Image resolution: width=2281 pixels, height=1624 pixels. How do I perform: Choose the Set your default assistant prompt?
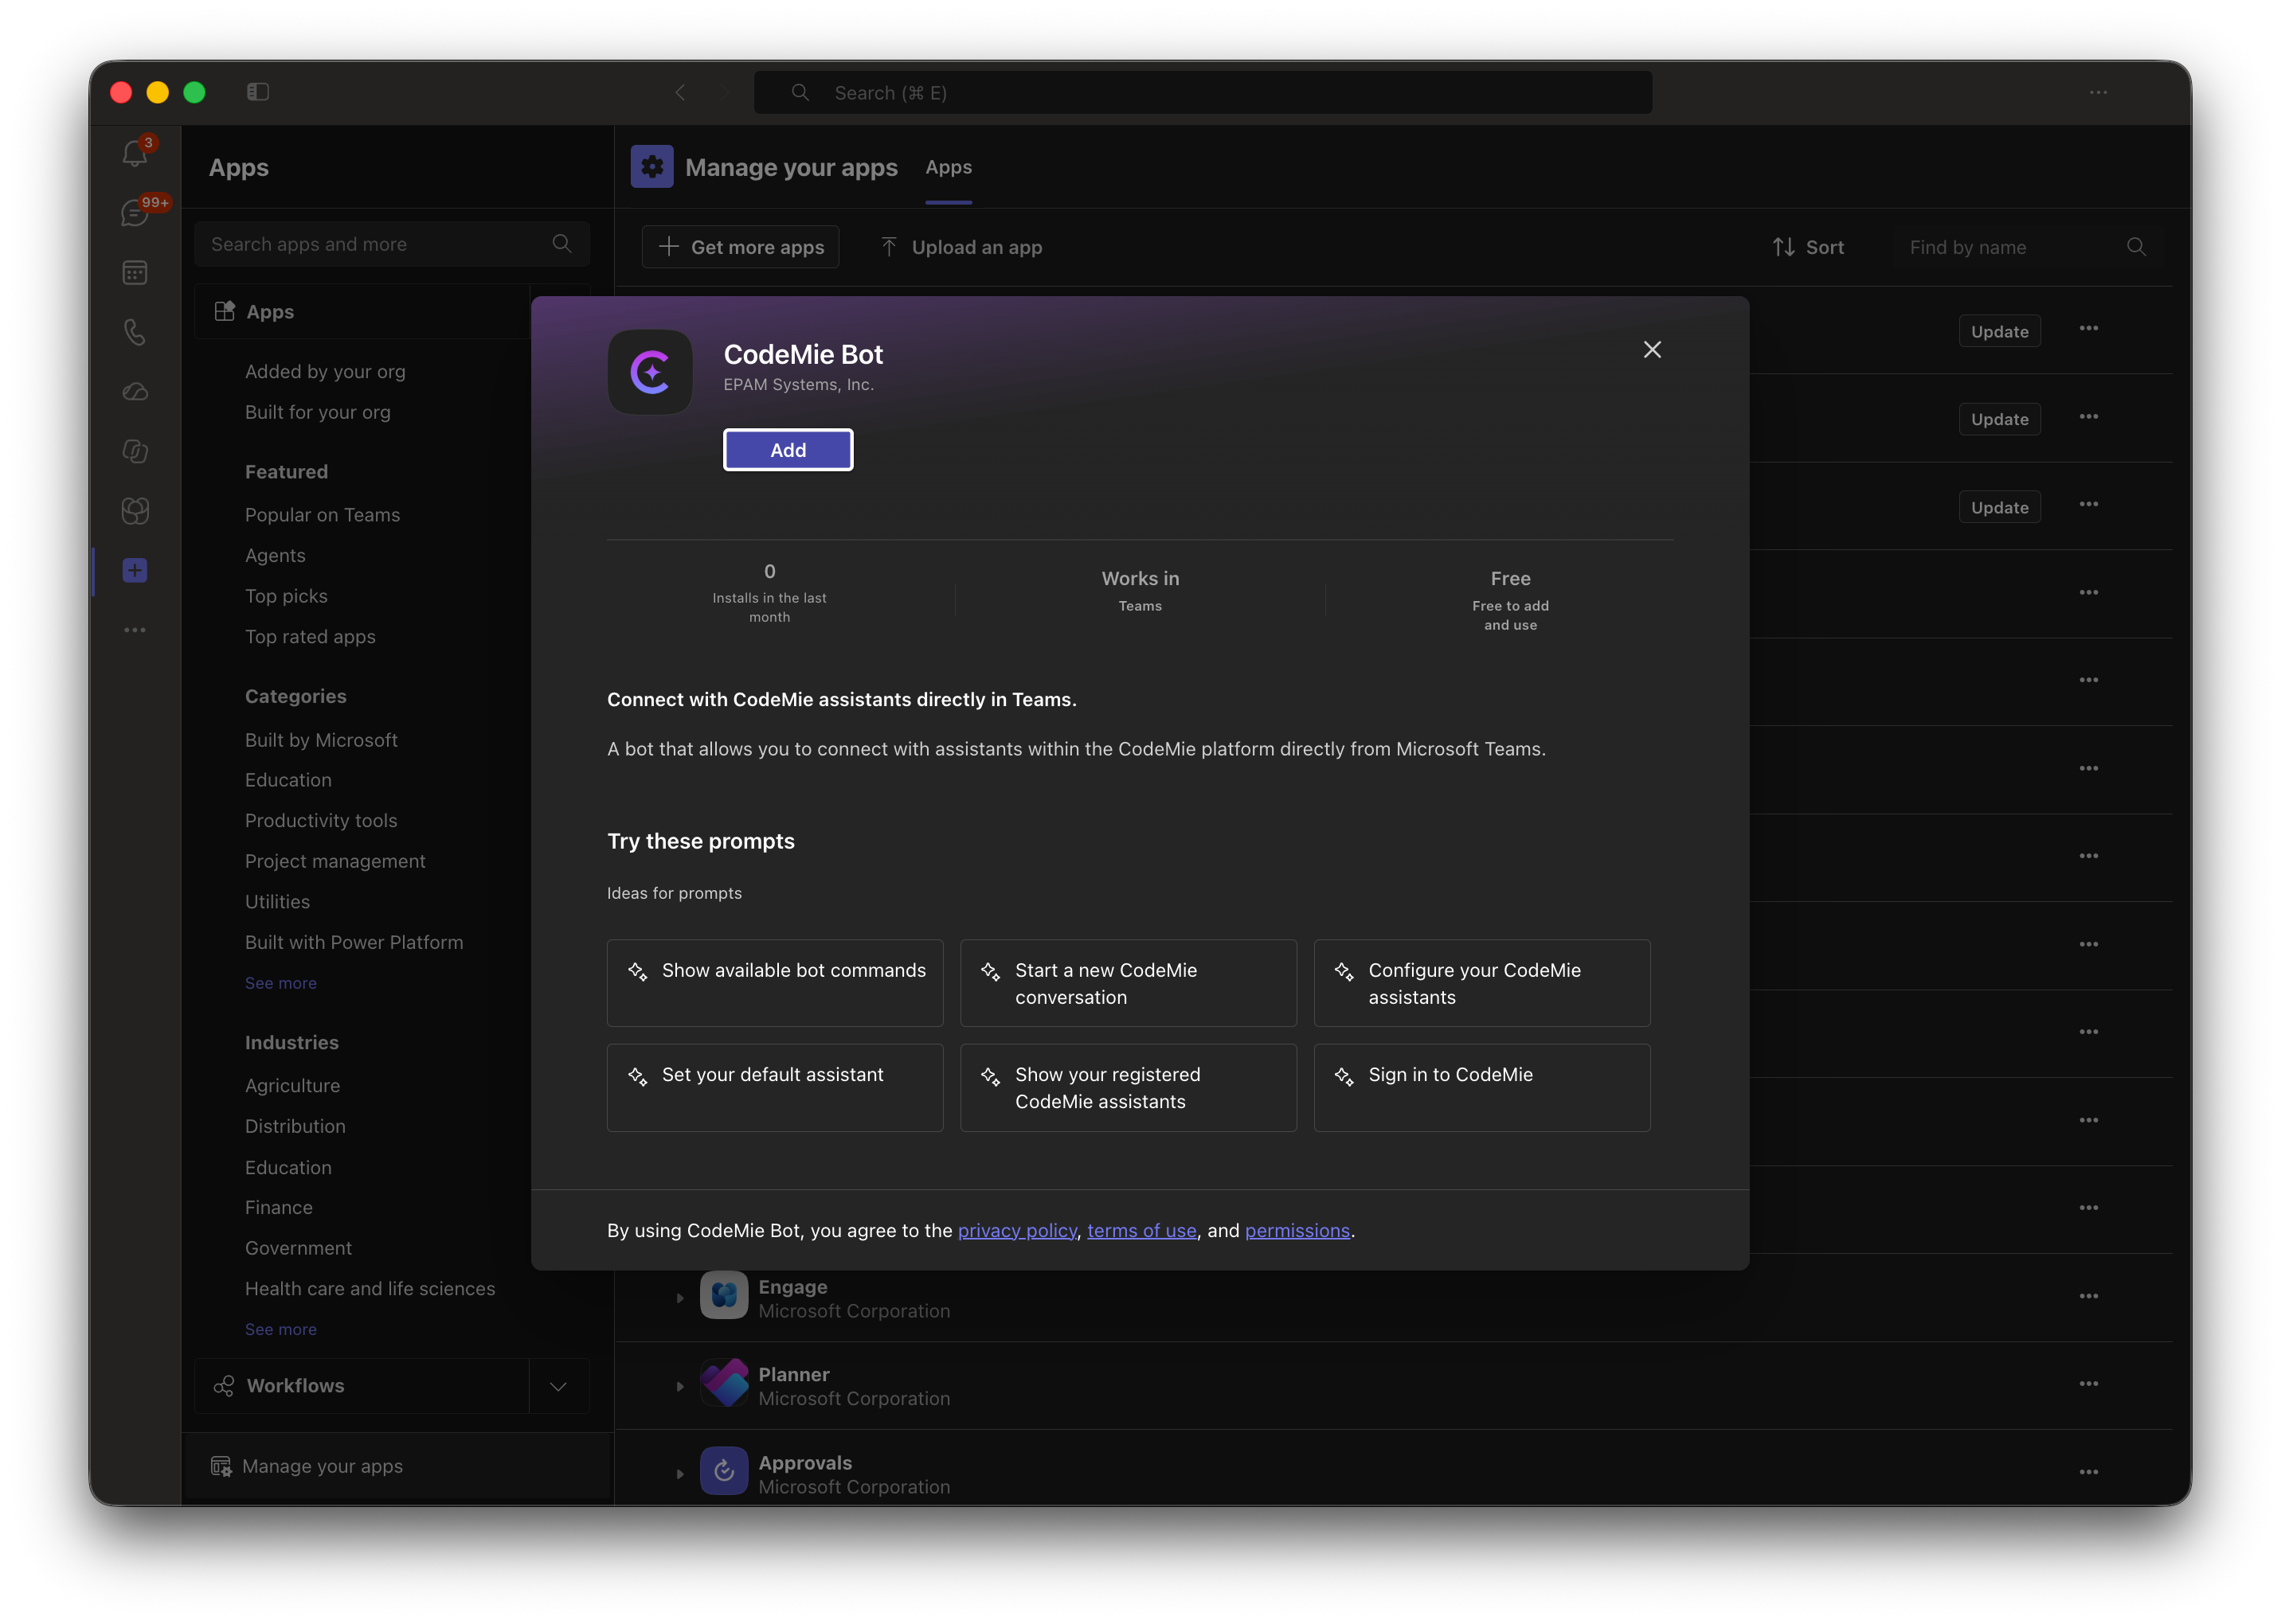(x=774, y=1087)
